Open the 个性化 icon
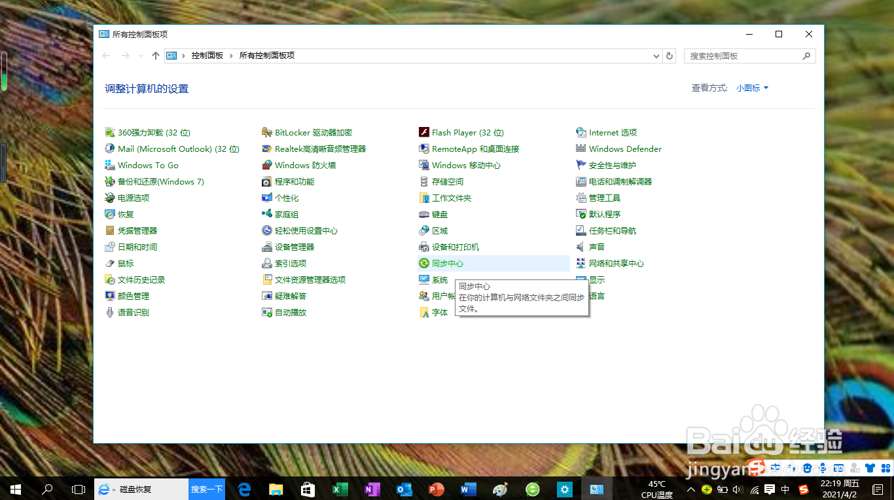Viewport: 894px width, 500px height. click(267, 198)
